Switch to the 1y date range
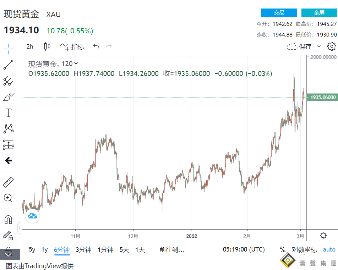Screen dimensions: 338x270 (x=44, y=249)
